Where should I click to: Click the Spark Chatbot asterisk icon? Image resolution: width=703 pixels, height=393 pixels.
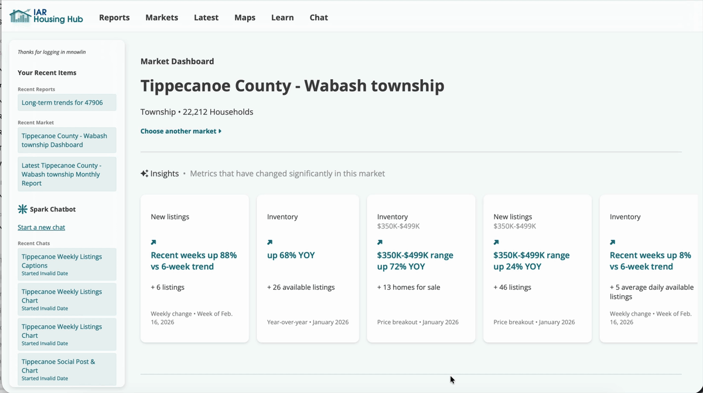tap(23, 209)
